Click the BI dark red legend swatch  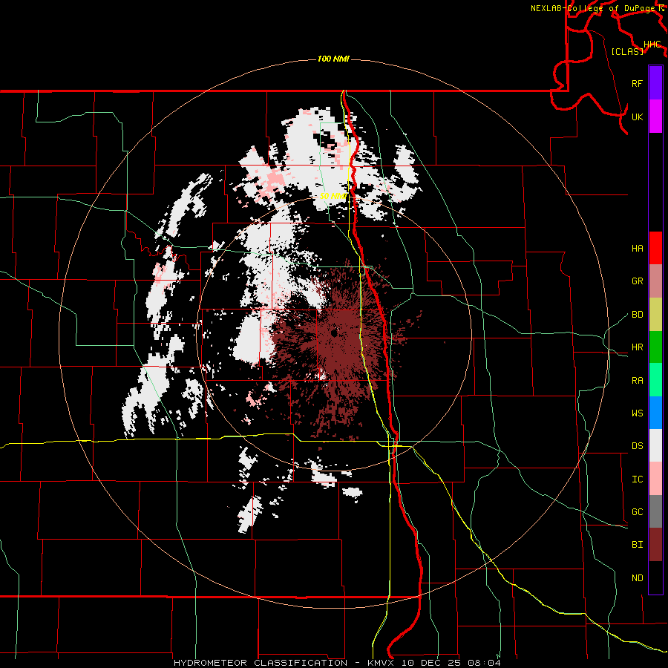click(x=655, y=545)
